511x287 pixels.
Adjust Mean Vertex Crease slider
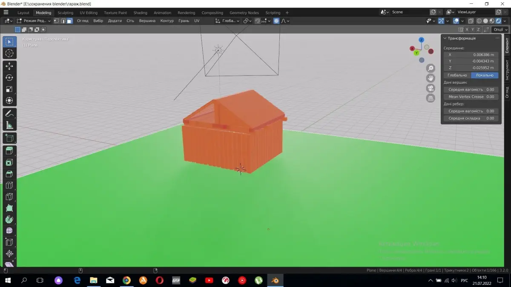[471, 97]
